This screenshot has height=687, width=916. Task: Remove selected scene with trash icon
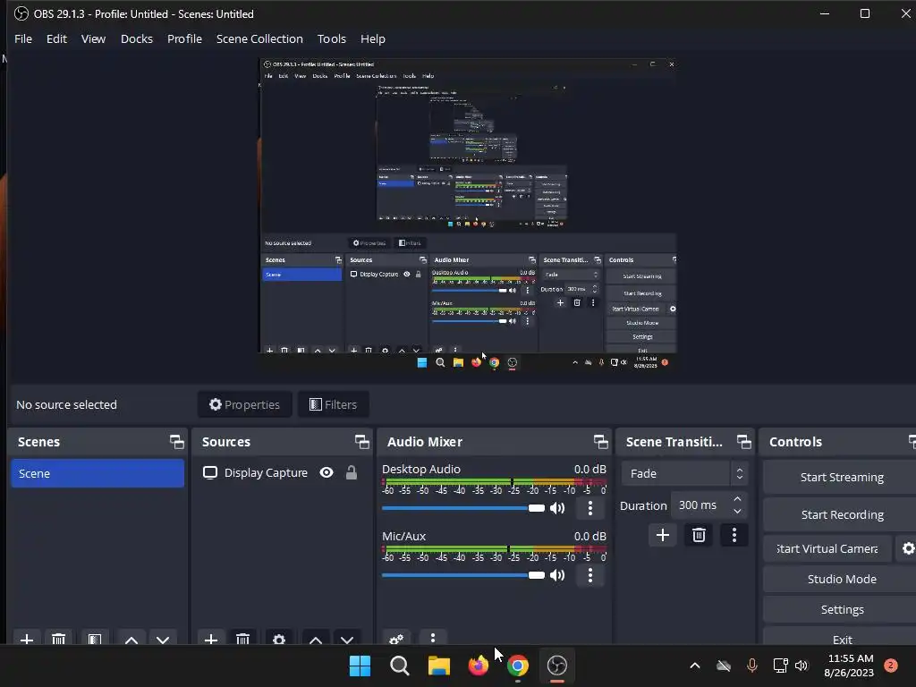point(58,639)
